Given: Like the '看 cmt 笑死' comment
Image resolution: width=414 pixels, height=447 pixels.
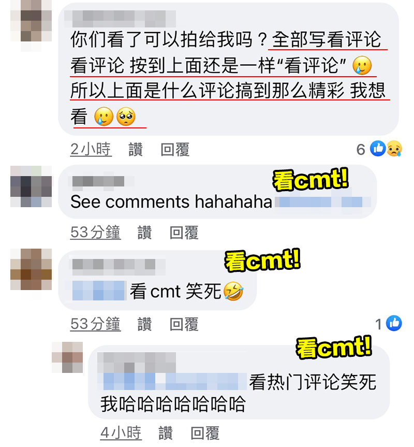Looking at the screenshot, I should (145, 324).
